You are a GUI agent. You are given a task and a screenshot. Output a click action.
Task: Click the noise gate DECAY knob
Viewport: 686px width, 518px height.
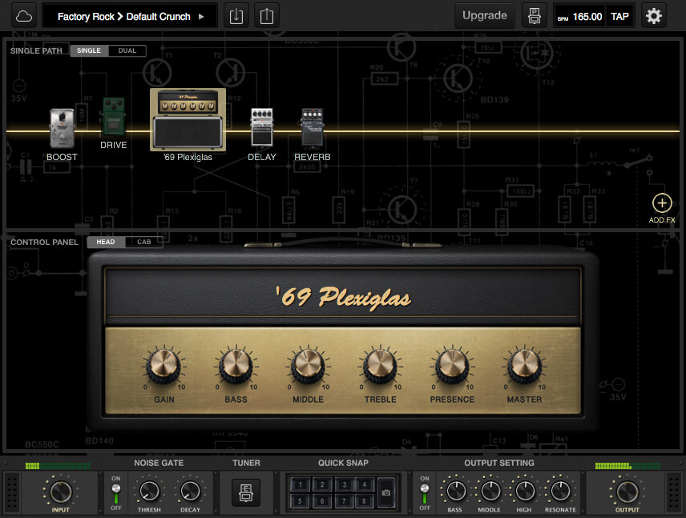pos(190,492)
